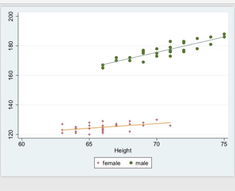Click the 65 x-axis tick label
Image resolution: width=235 pixels, height=191 pixels.
[89, 144]
